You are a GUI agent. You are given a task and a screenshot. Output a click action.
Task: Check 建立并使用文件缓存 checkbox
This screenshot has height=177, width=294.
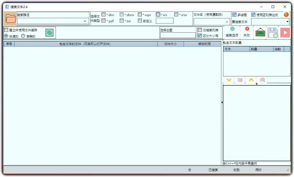(6, 30)
